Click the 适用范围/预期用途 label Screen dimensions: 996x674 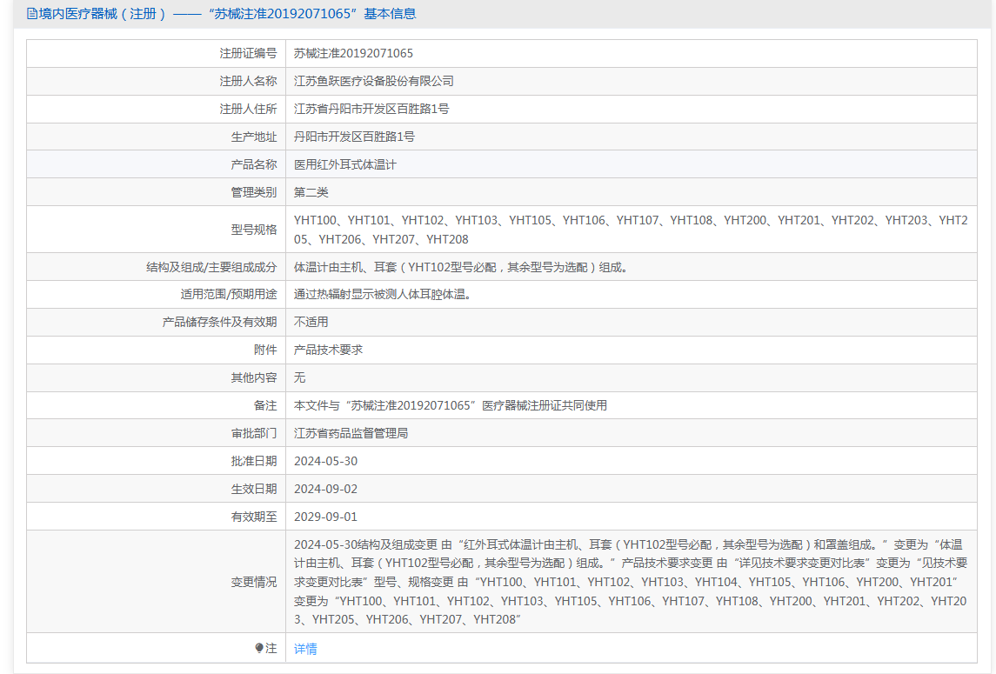[229, 295]
